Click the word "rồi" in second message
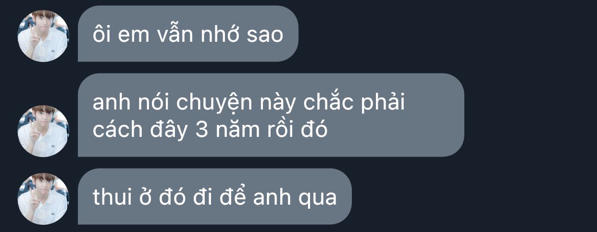Screen dimensions: 597x232 (279, 130)
